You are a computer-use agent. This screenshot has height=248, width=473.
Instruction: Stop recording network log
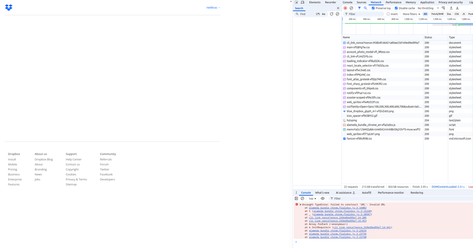pos(345,8)
